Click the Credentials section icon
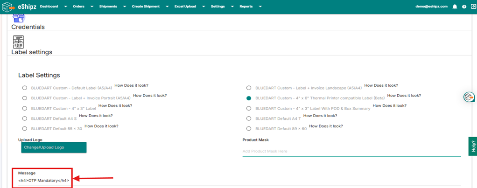Screen dimensions: 477x188 pyautogui.click(x=19, y=18)
